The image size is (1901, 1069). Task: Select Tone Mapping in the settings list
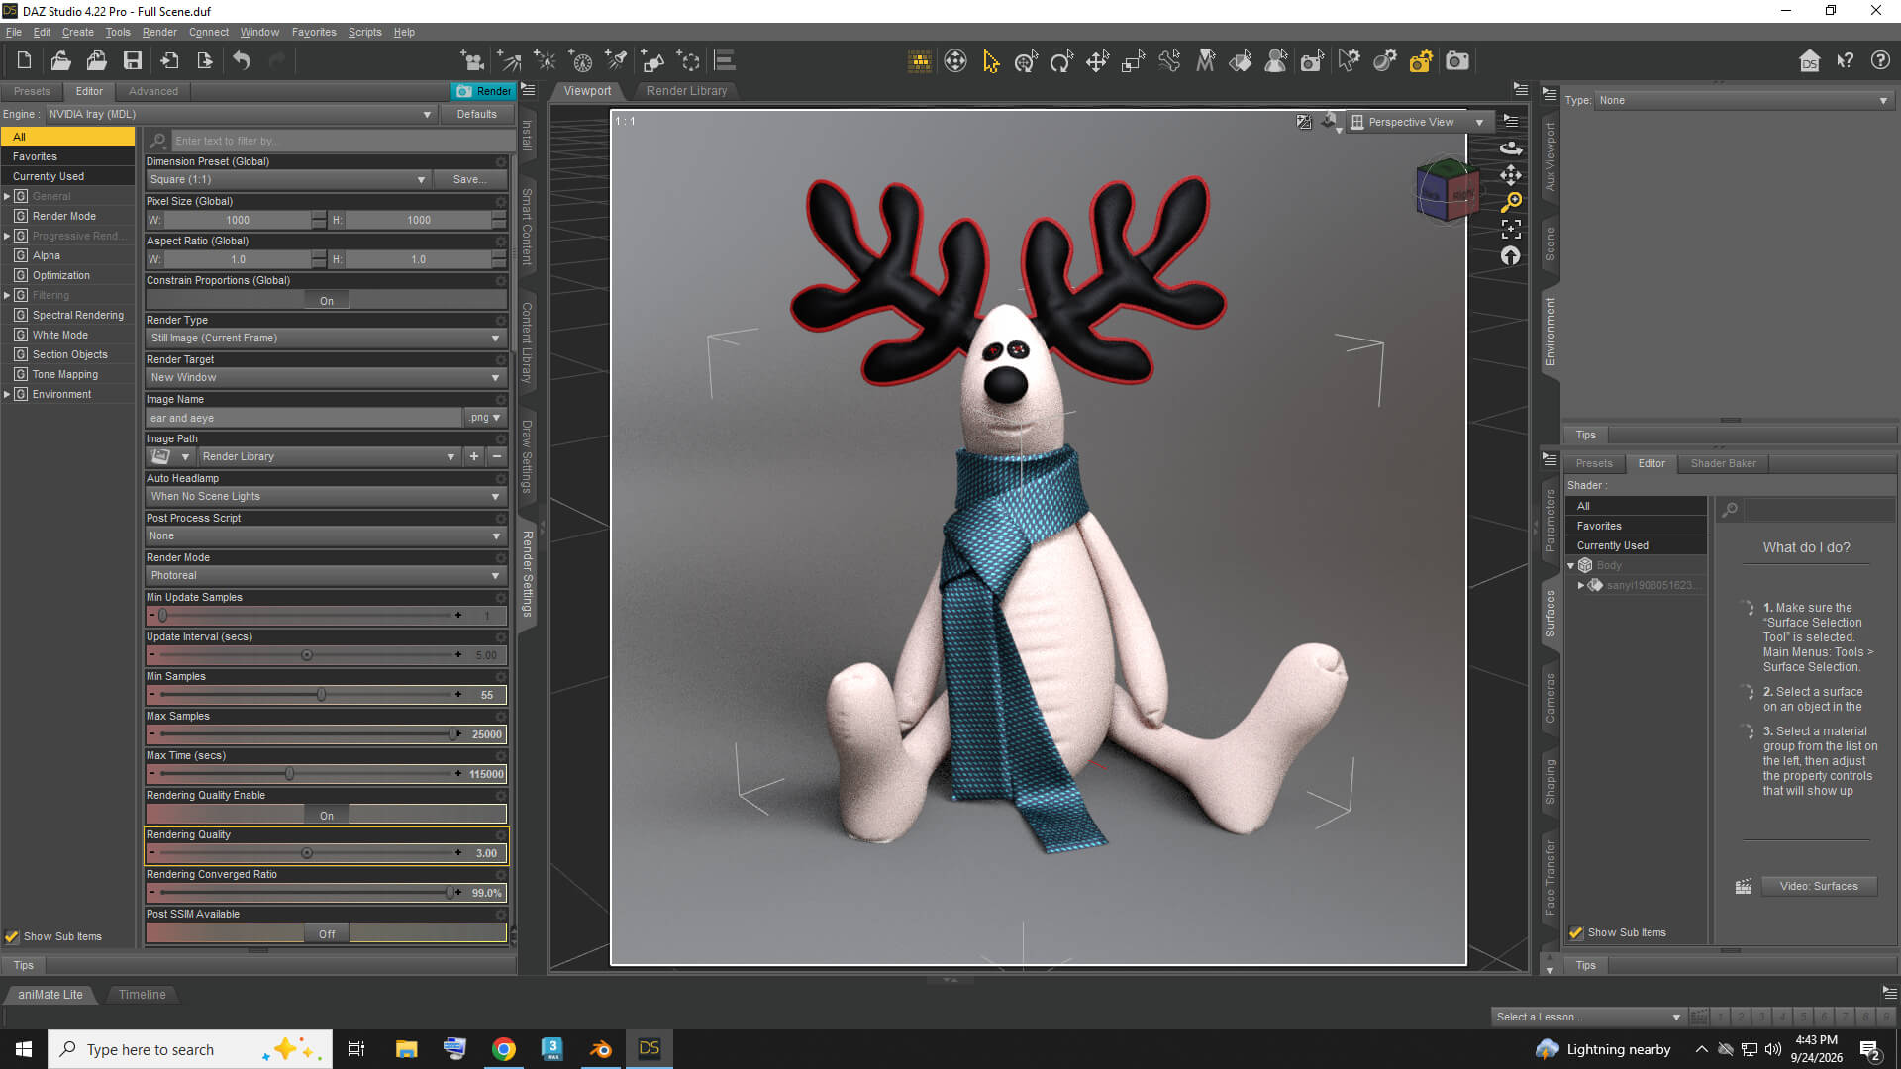pyautogui.click(x=65, y=374)
